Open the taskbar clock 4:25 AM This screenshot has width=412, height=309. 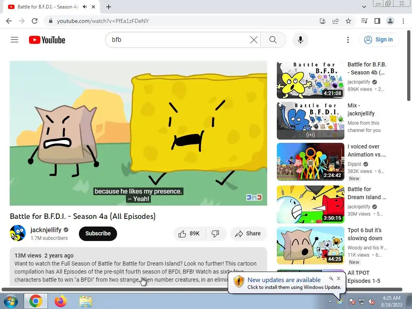(391, 301)
